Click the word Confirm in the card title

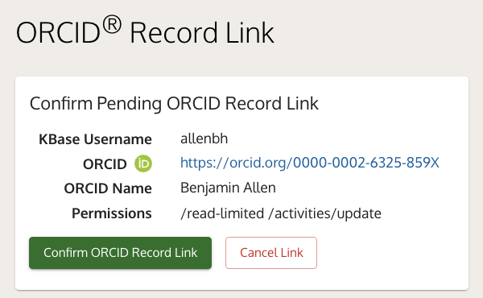coord(61,103)
